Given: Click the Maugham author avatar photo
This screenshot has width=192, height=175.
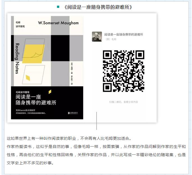Looking at the screenshot, I should tap(97, 37).
